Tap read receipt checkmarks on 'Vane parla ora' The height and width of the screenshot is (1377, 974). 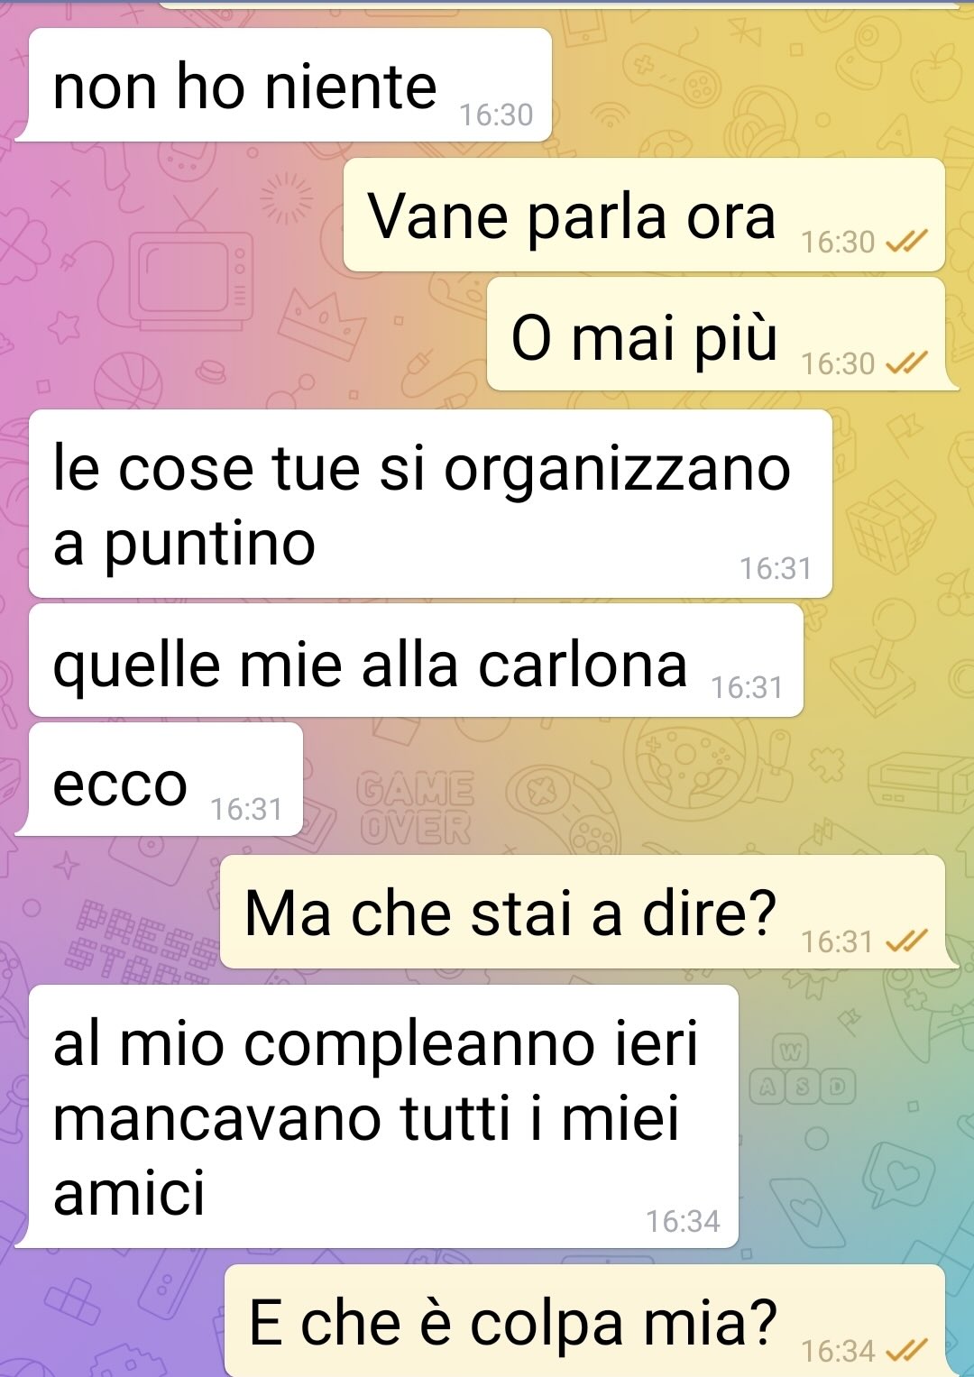click(906, 241)
